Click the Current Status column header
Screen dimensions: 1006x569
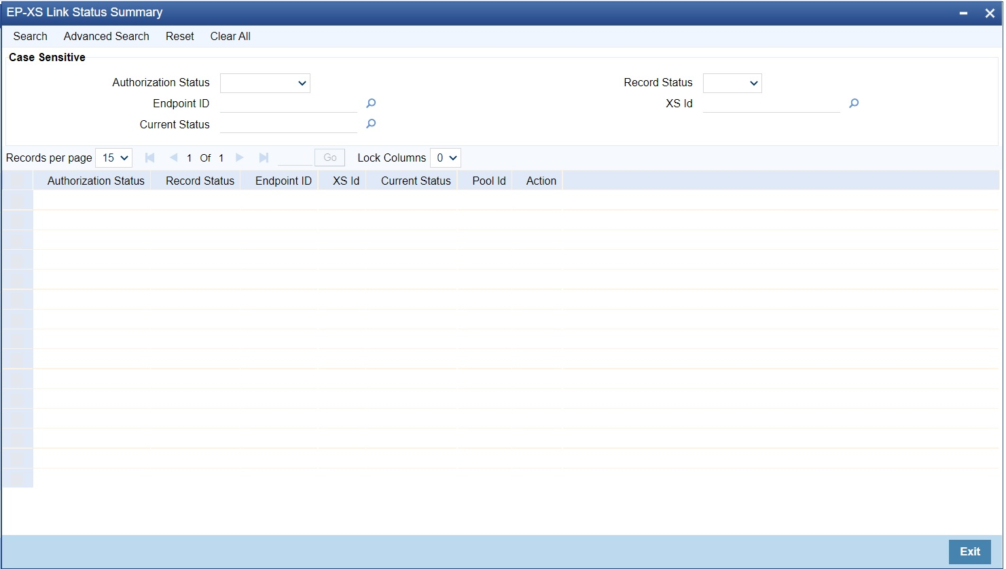[416, 181]
